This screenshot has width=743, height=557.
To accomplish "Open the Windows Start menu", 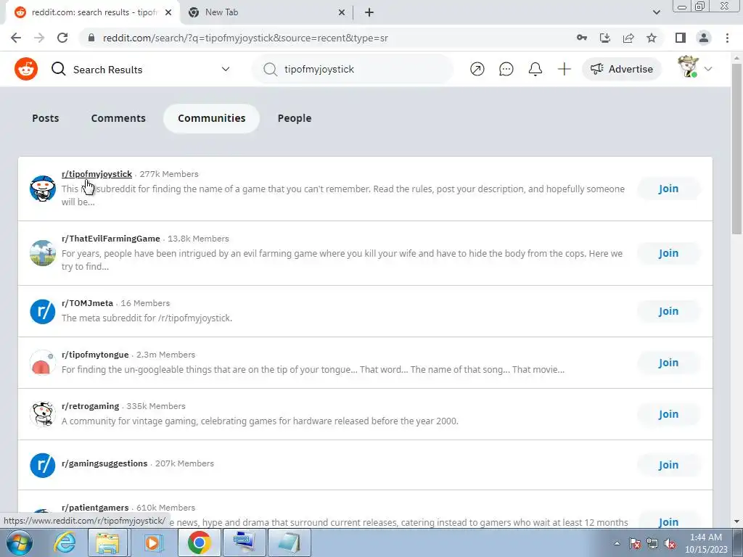I will [x=18, y=542].
